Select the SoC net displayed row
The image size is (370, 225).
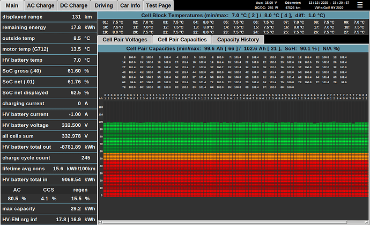[48, 92]
